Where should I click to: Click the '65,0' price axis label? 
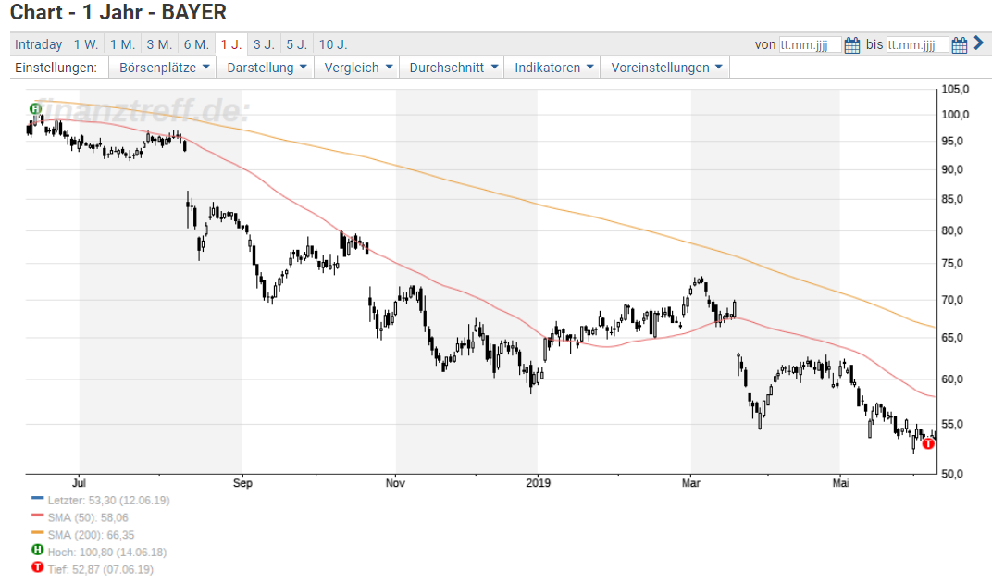953,338
